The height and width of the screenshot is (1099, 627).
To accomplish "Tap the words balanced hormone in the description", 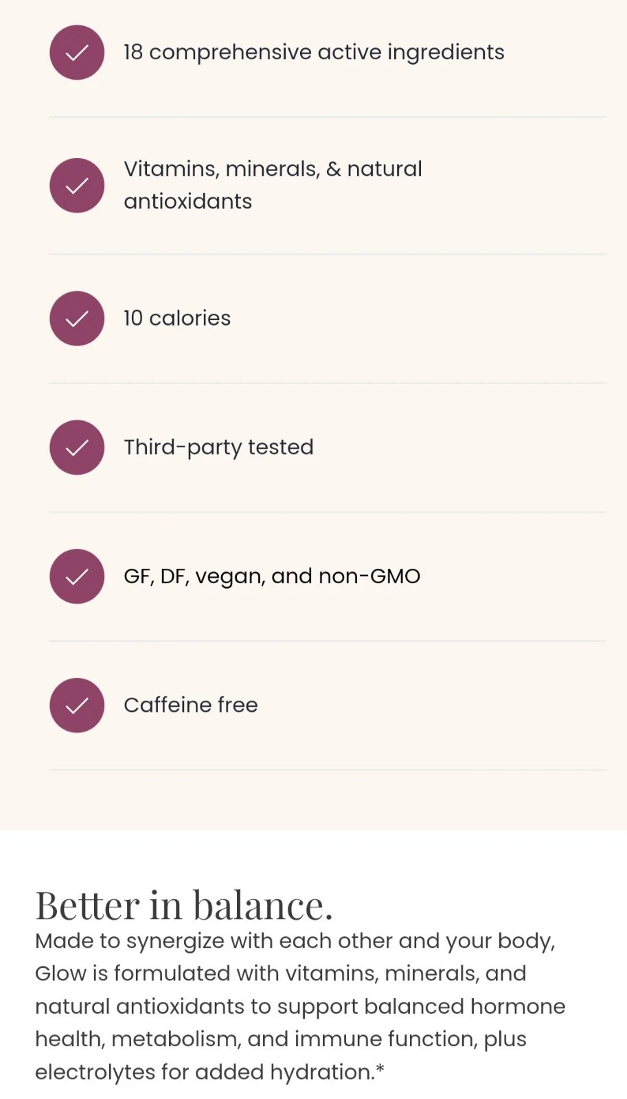I will 464,1006.
